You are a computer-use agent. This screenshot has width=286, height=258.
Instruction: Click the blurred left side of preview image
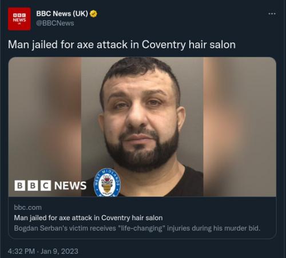click(45, 118)
